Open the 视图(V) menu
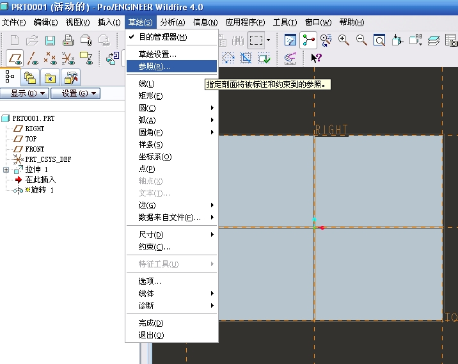Viewport: 458px width, 364px height. [x=77, y=22]
